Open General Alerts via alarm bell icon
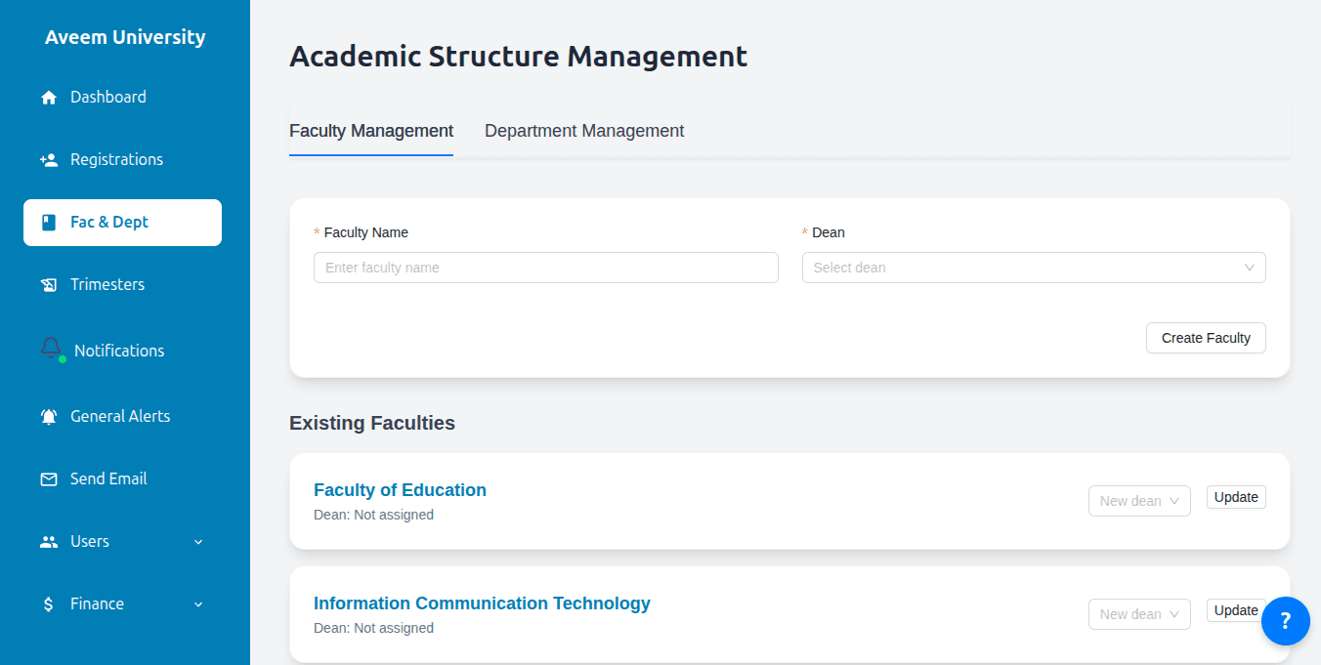This screenshot has width=1321, height=665. pos(49,416)
